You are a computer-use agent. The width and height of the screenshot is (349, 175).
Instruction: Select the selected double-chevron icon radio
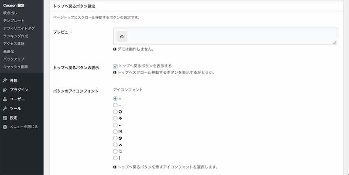pos(115,98)
